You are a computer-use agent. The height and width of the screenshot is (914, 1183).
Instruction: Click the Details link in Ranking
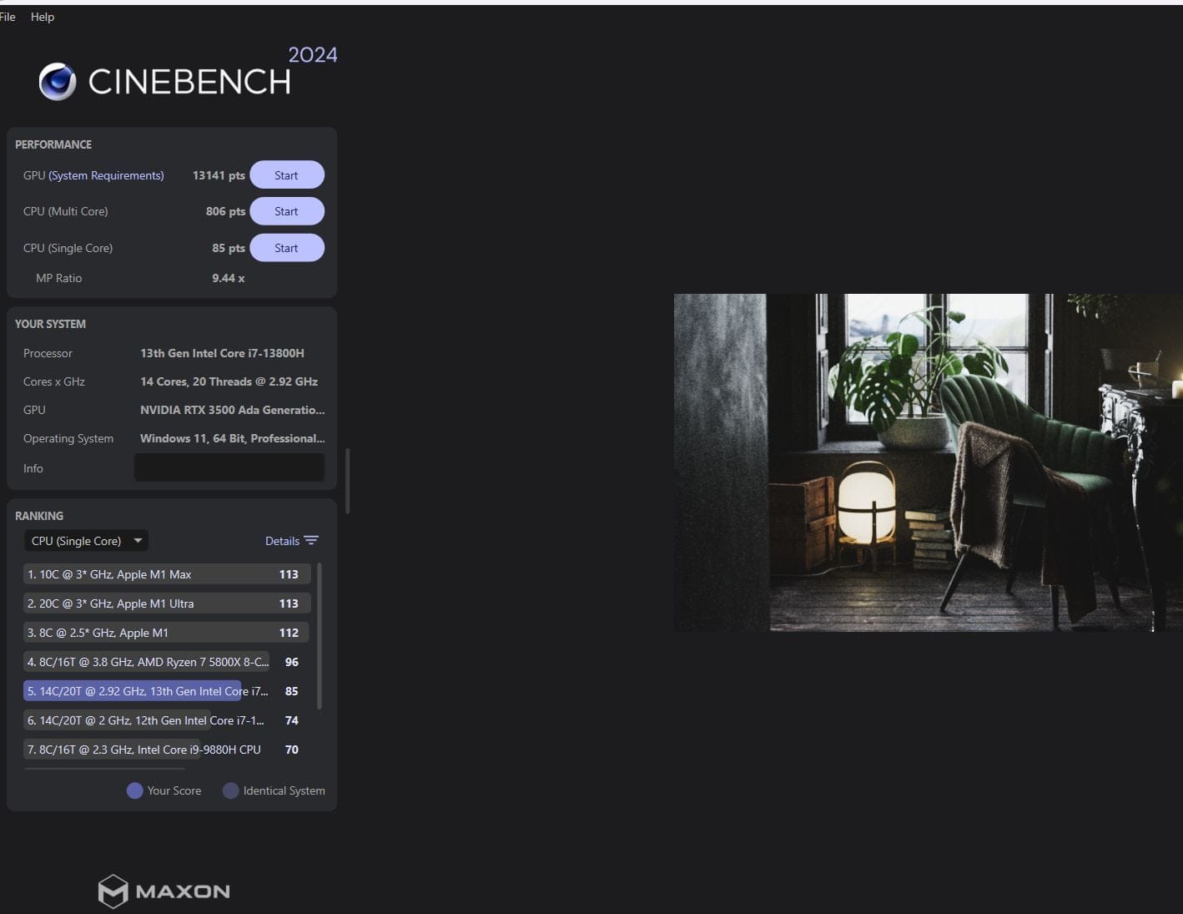282,541
